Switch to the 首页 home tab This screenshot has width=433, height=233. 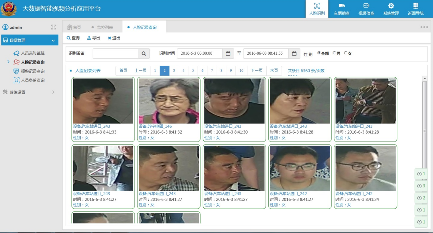tap(74, 27)
